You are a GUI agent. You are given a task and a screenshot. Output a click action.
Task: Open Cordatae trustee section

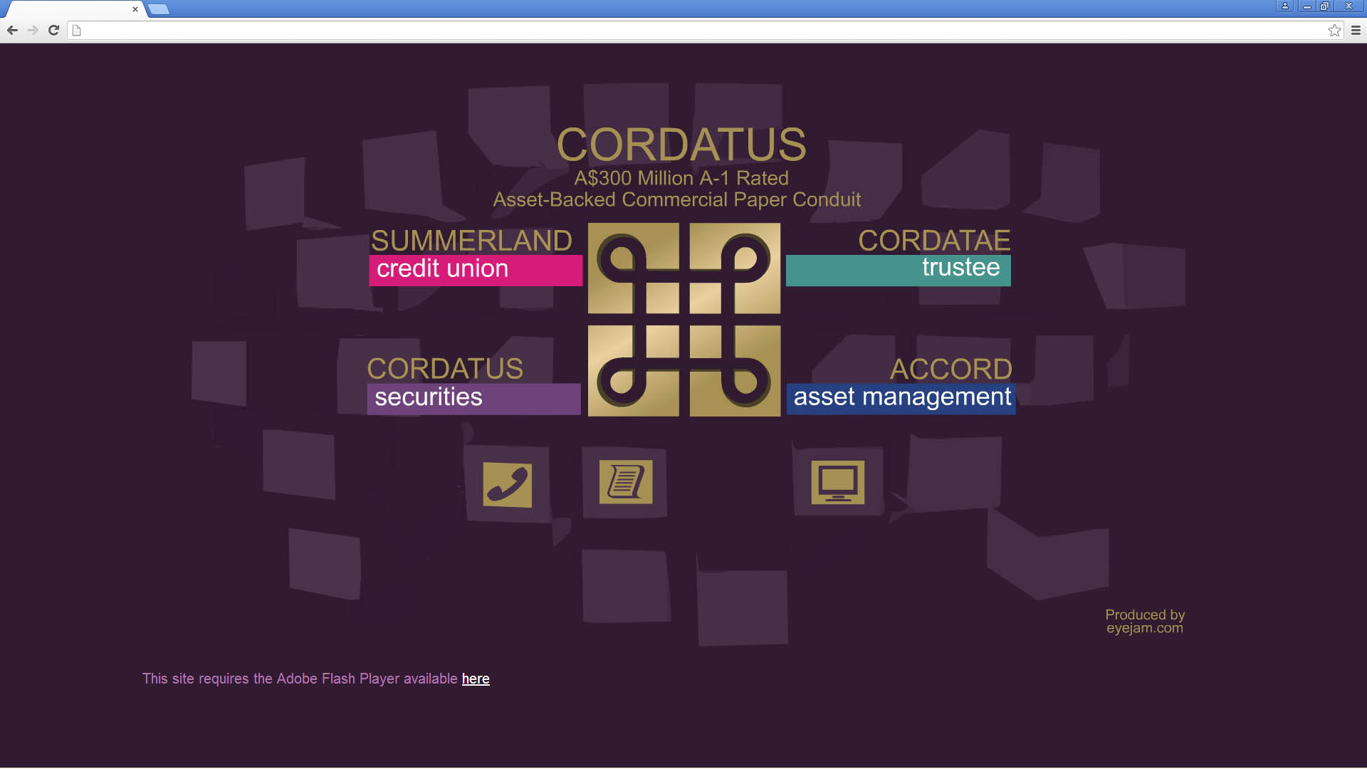coord(899,256)
